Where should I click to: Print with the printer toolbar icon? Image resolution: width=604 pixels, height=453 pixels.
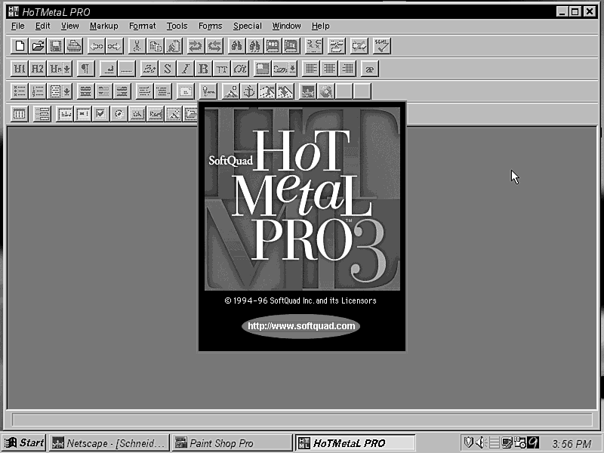tap(74, 46)
